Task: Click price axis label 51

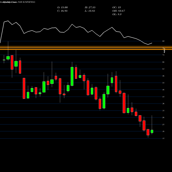Action: pos(163,83)
